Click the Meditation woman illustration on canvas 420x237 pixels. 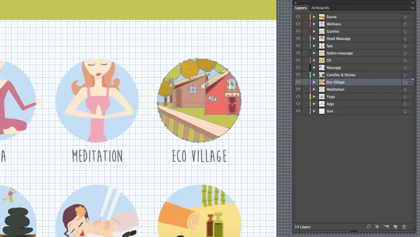click(98, 101)
